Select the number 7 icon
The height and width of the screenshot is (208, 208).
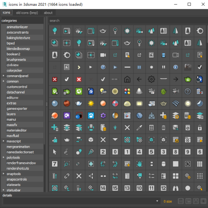click(x=54, y=164)
